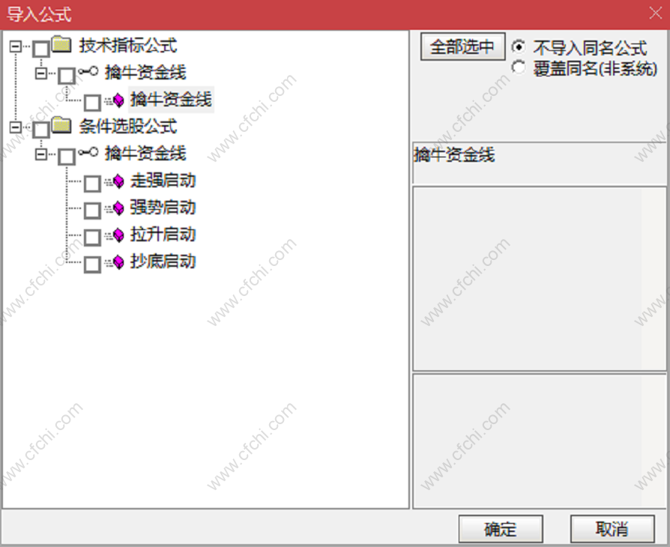Confirm import with the 确定 button
The width and height of the screenshot is (670, 547).
[x=501, y=529]
